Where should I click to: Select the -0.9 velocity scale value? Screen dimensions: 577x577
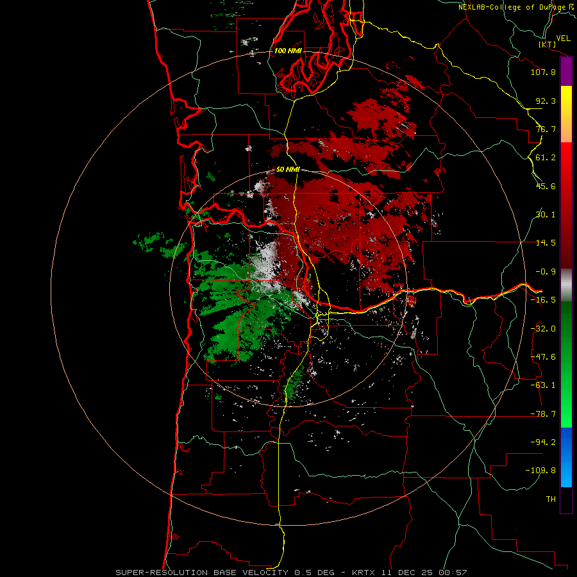546,272
